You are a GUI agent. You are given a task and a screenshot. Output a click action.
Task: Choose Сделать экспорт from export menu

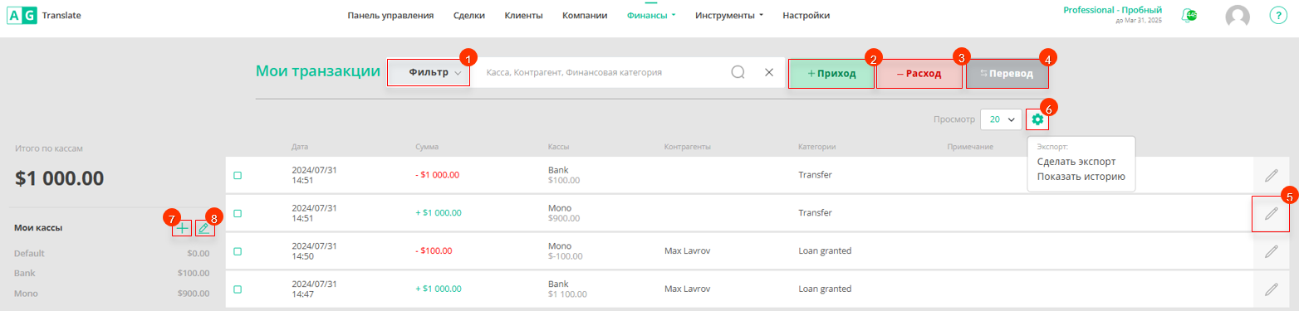coord(1076,162)
